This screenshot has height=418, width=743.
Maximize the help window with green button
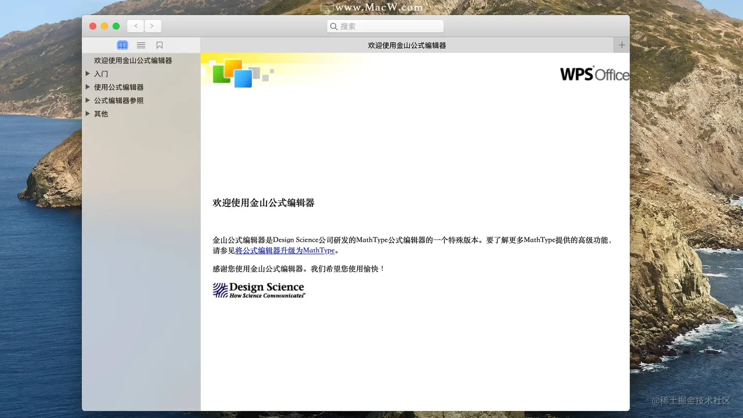[x=116, y=26]
